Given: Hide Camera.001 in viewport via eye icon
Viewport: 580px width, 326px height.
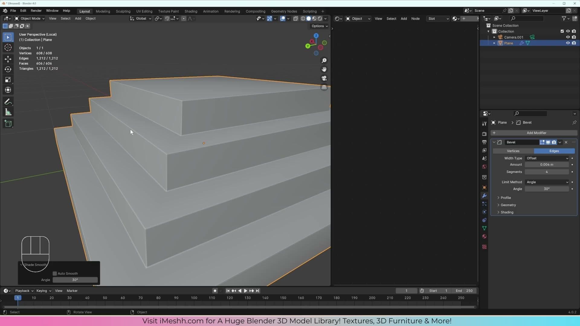Looking at the screenshot, I should click(568, 37).
